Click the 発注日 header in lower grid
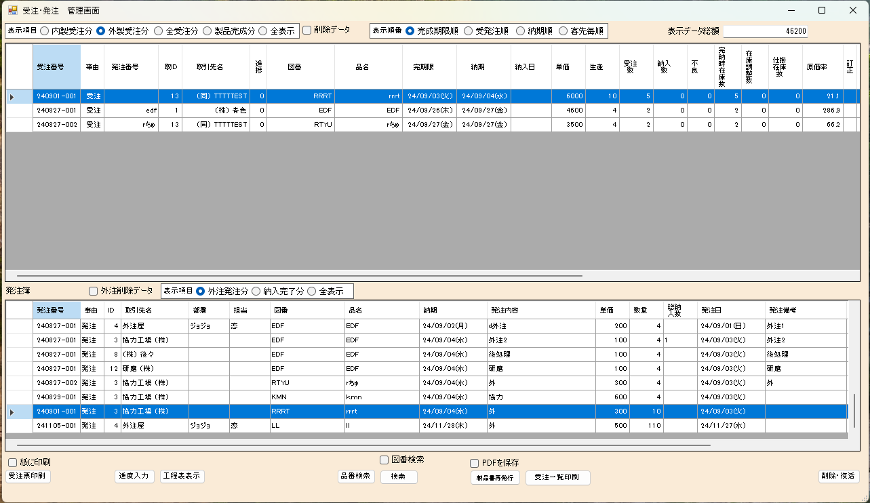The width and height of the screenshot is (870, 503). click(731, 310)
